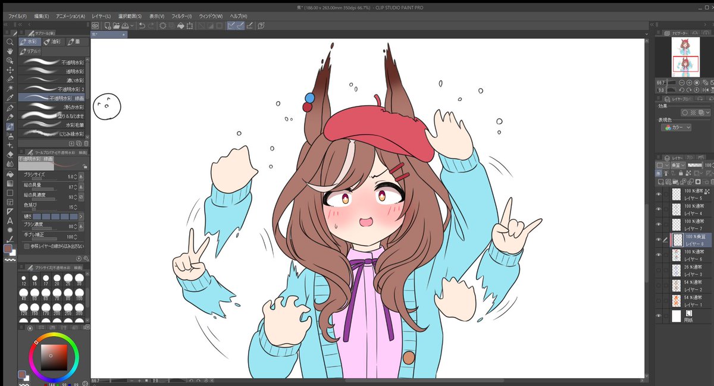714x386 pixels.
Task: Enable 参照レイヤーの線からはみ出さない checkbox
Action: click(x=26, y=246)
